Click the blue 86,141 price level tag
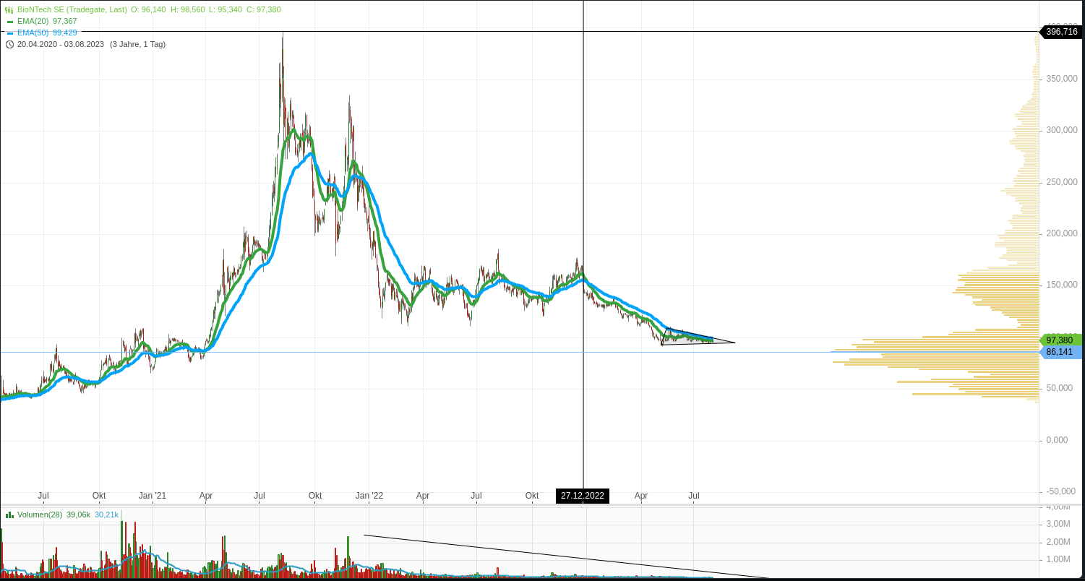 1061,352
